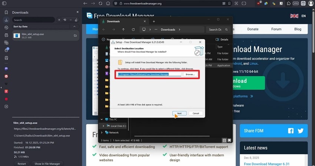Pause all downloads in the Downloads panel
Image resolution: width=315 pixels, height=166 pixels.
pyautogui.click(x=59, y=20)
